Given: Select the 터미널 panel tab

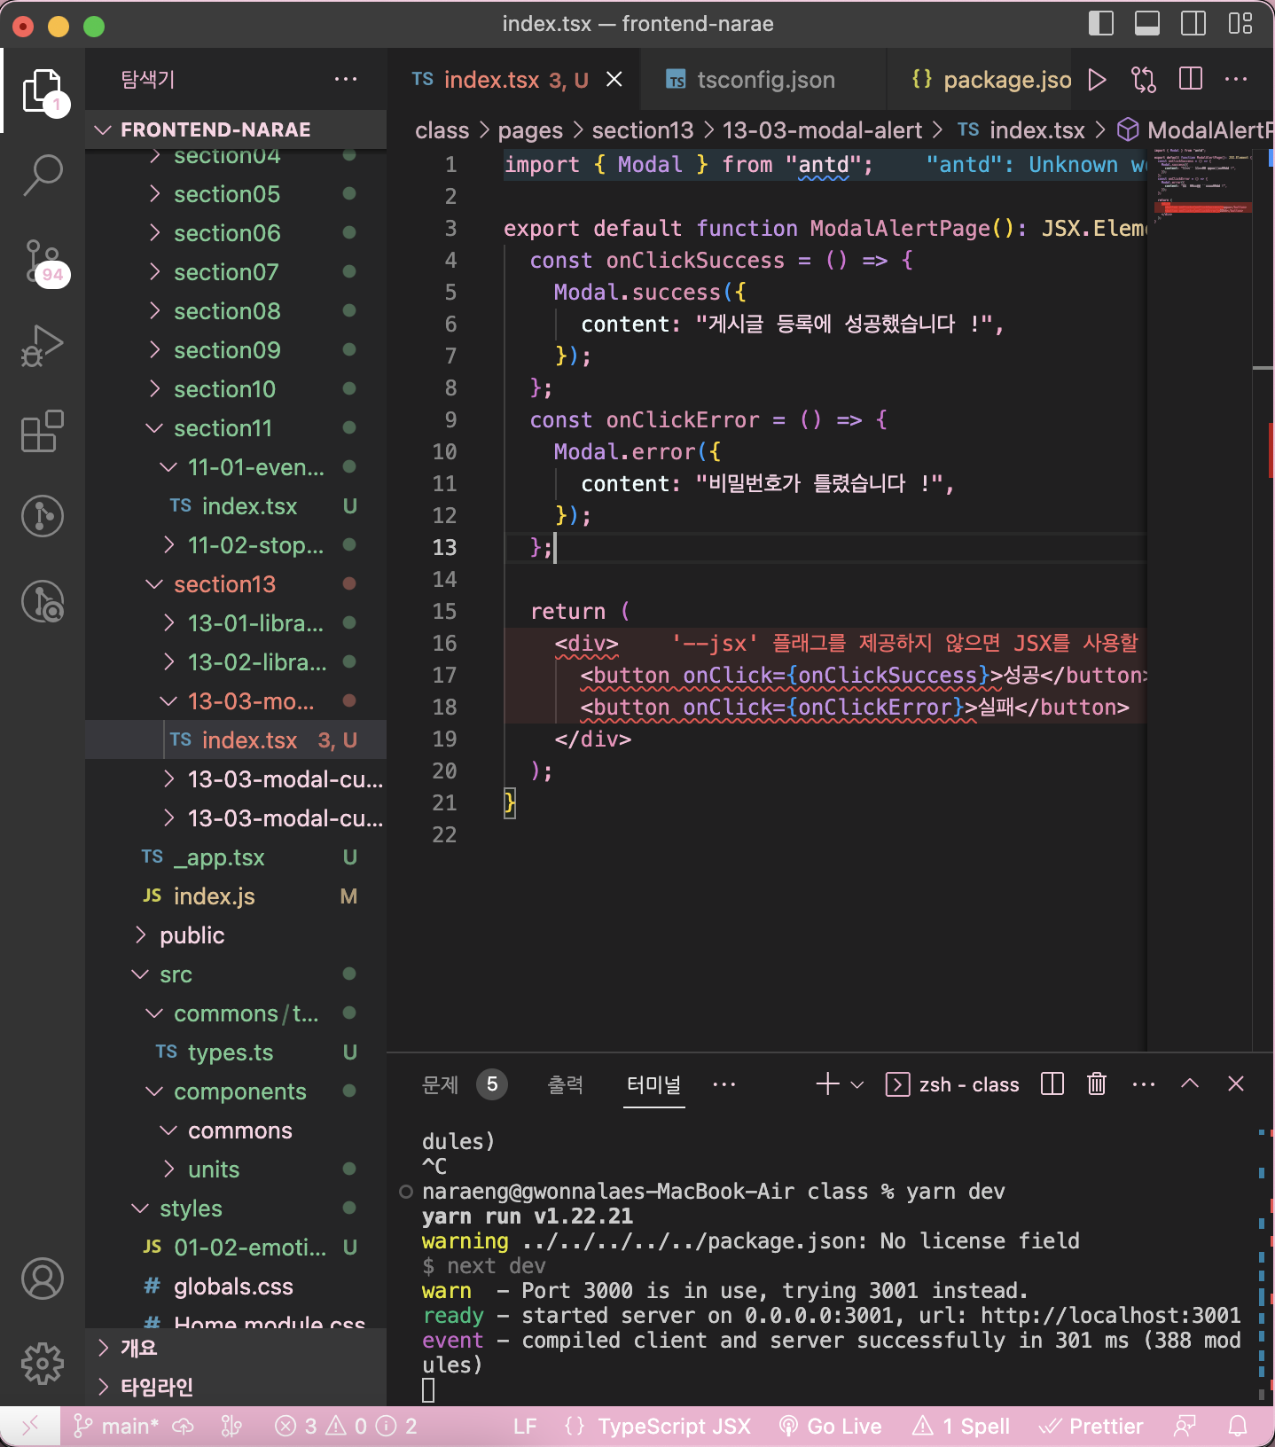Looking at the screenshot, I should tap(654, 1083).
